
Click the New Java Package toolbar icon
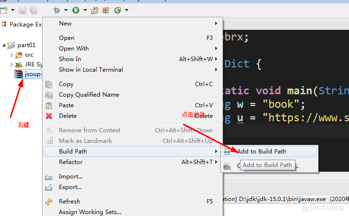pos(106,10)
